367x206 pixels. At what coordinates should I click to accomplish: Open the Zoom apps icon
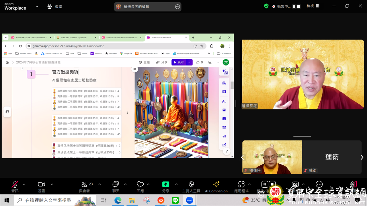pyautogui.click(x=241, y=185)
